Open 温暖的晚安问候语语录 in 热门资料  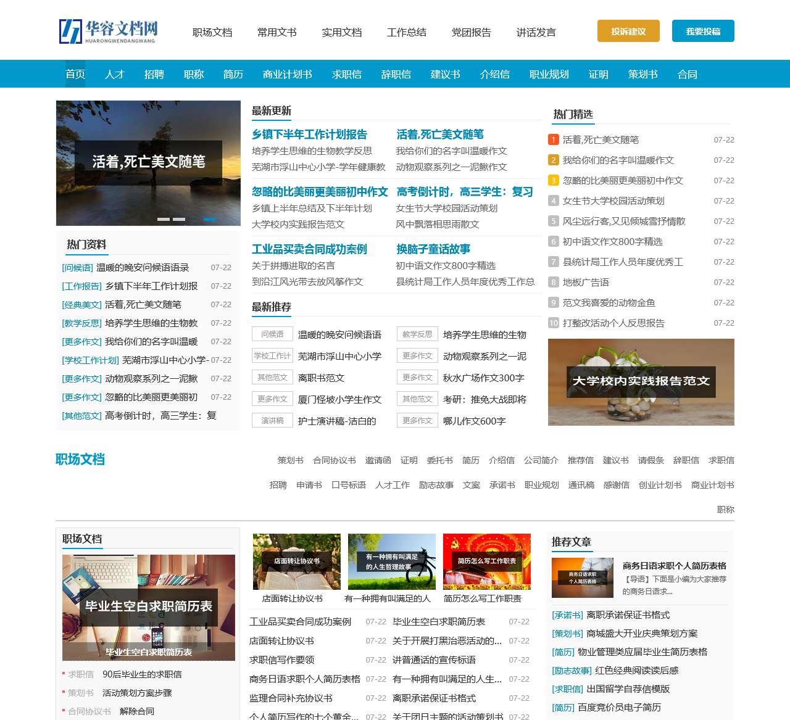pos(143,268)
